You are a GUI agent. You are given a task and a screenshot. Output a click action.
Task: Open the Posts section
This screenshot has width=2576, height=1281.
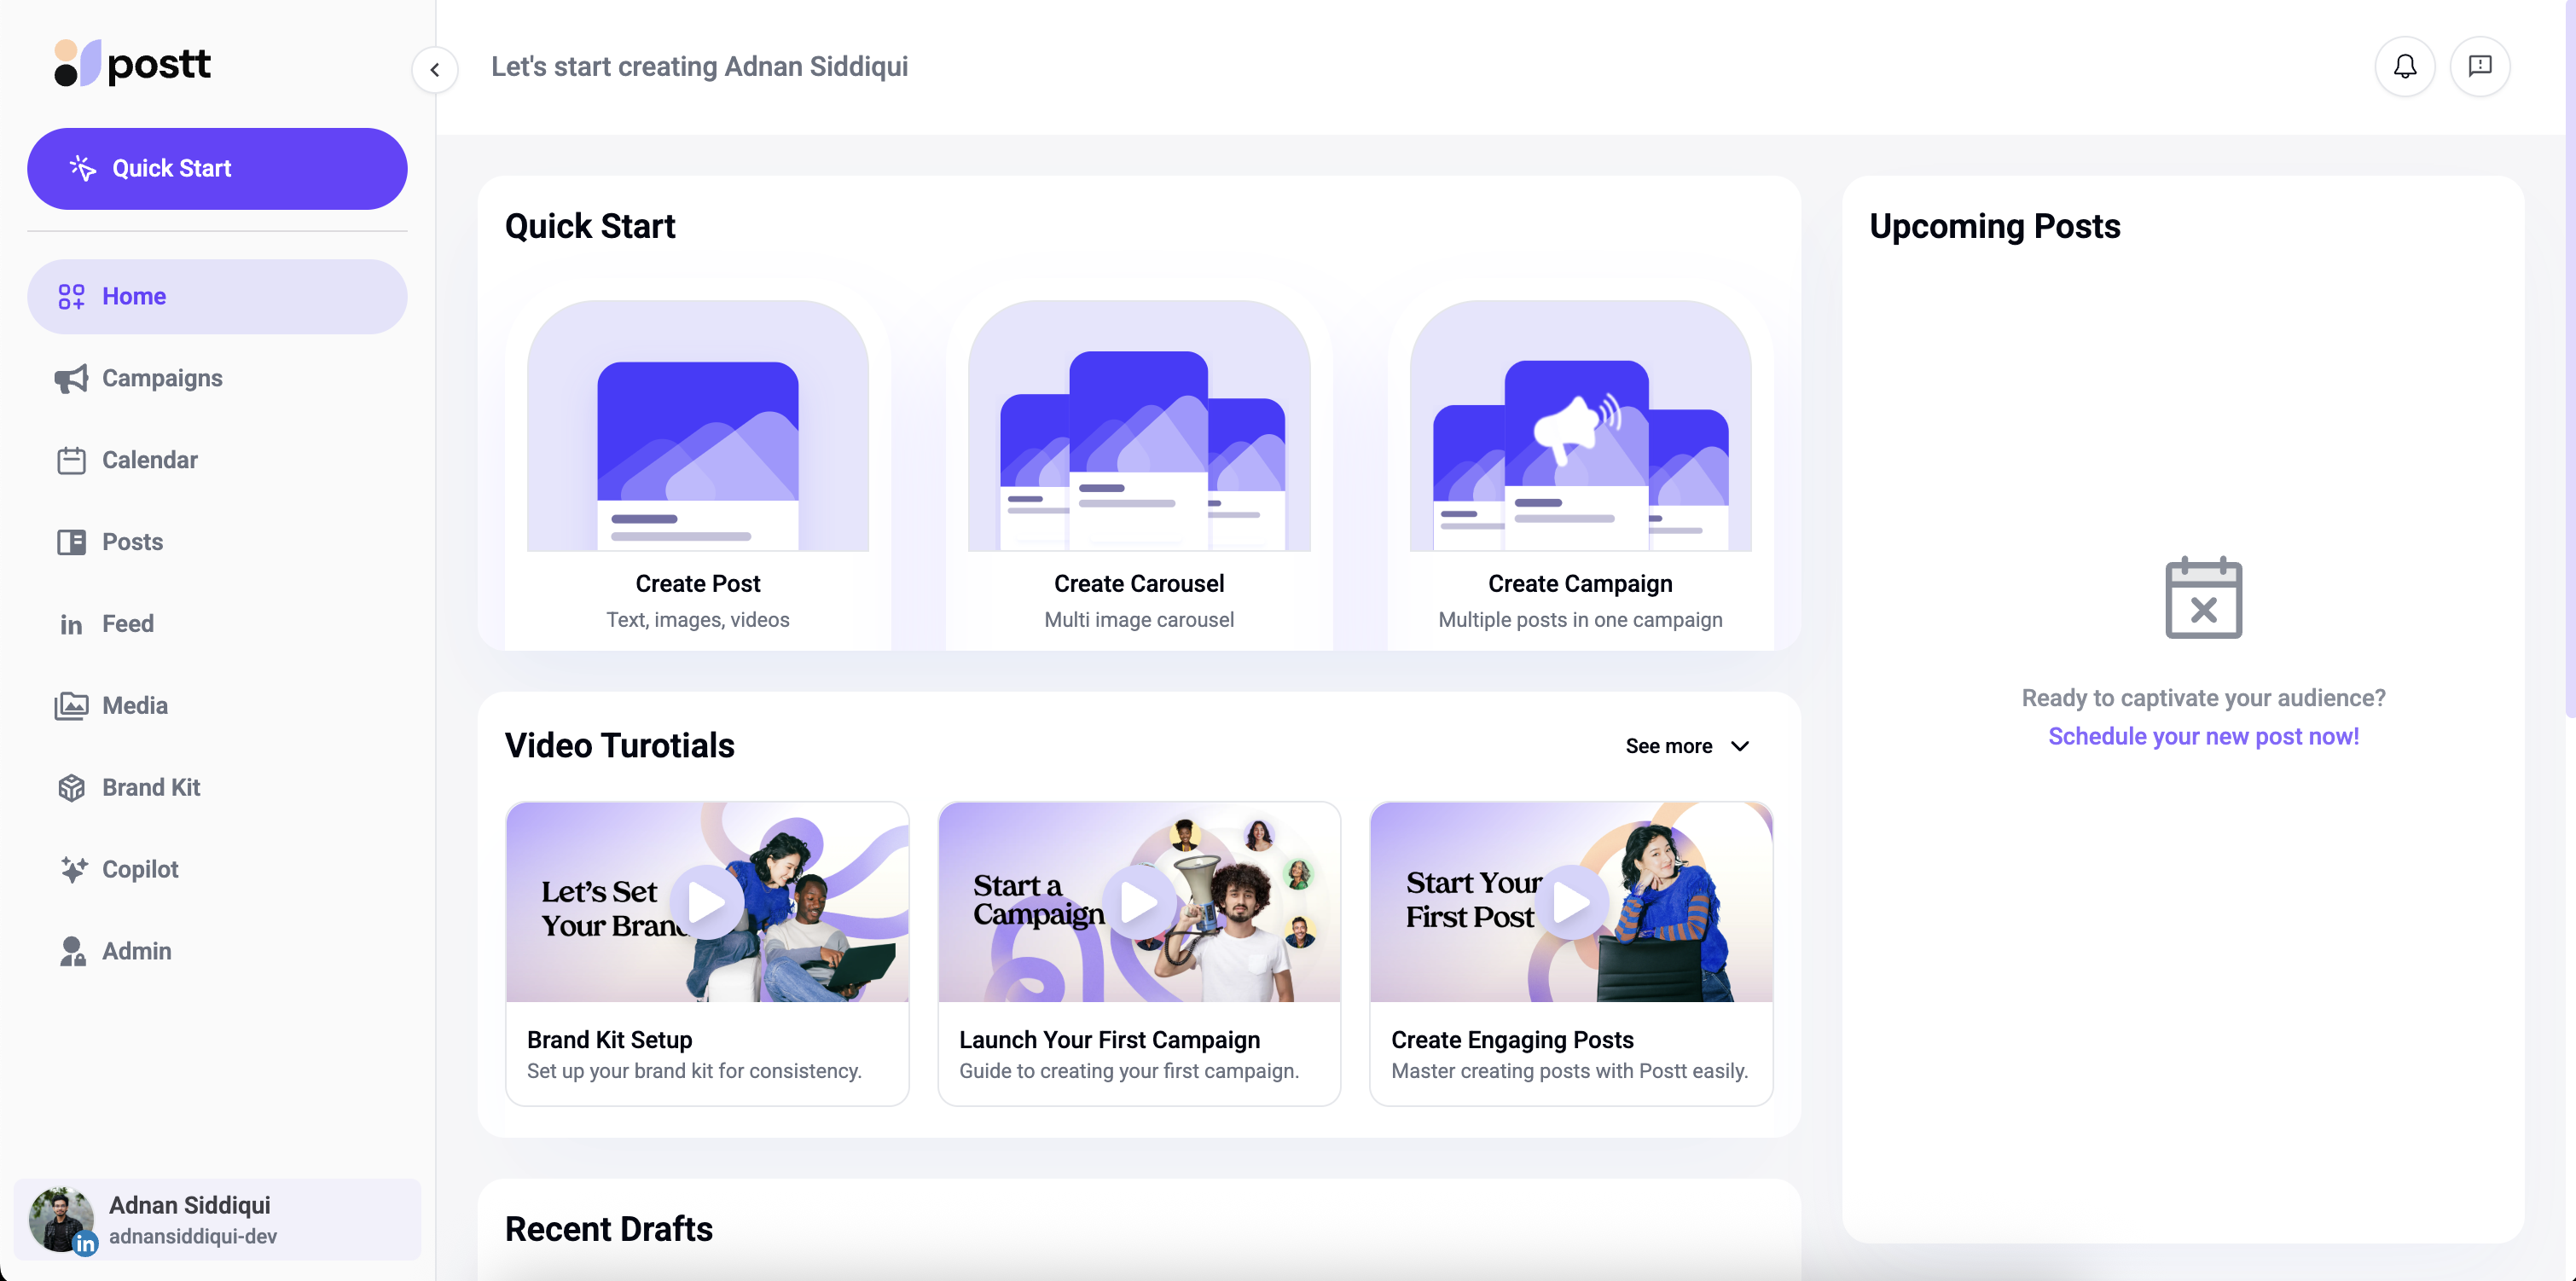point(217,542)
